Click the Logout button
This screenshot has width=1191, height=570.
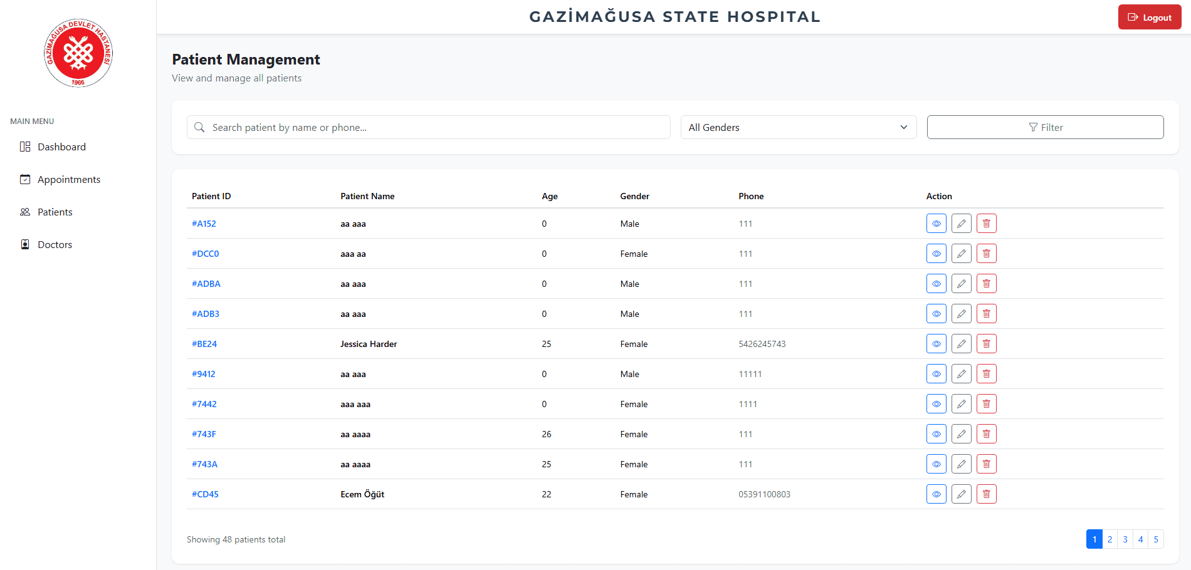(x=1150, y=17)
